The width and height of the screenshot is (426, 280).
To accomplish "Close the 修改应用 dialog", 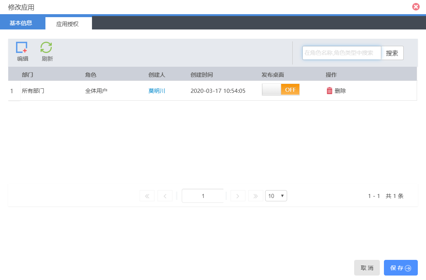I will pos(416,7).
